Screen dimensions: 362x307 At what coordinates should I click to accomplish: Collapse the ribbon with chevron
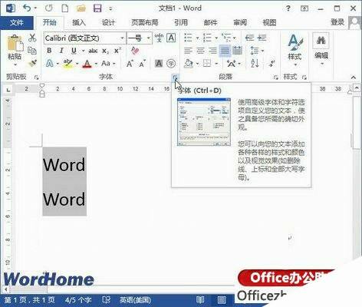coord(354,78)
